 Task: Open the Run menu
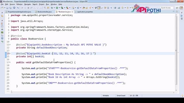(47, 4)
